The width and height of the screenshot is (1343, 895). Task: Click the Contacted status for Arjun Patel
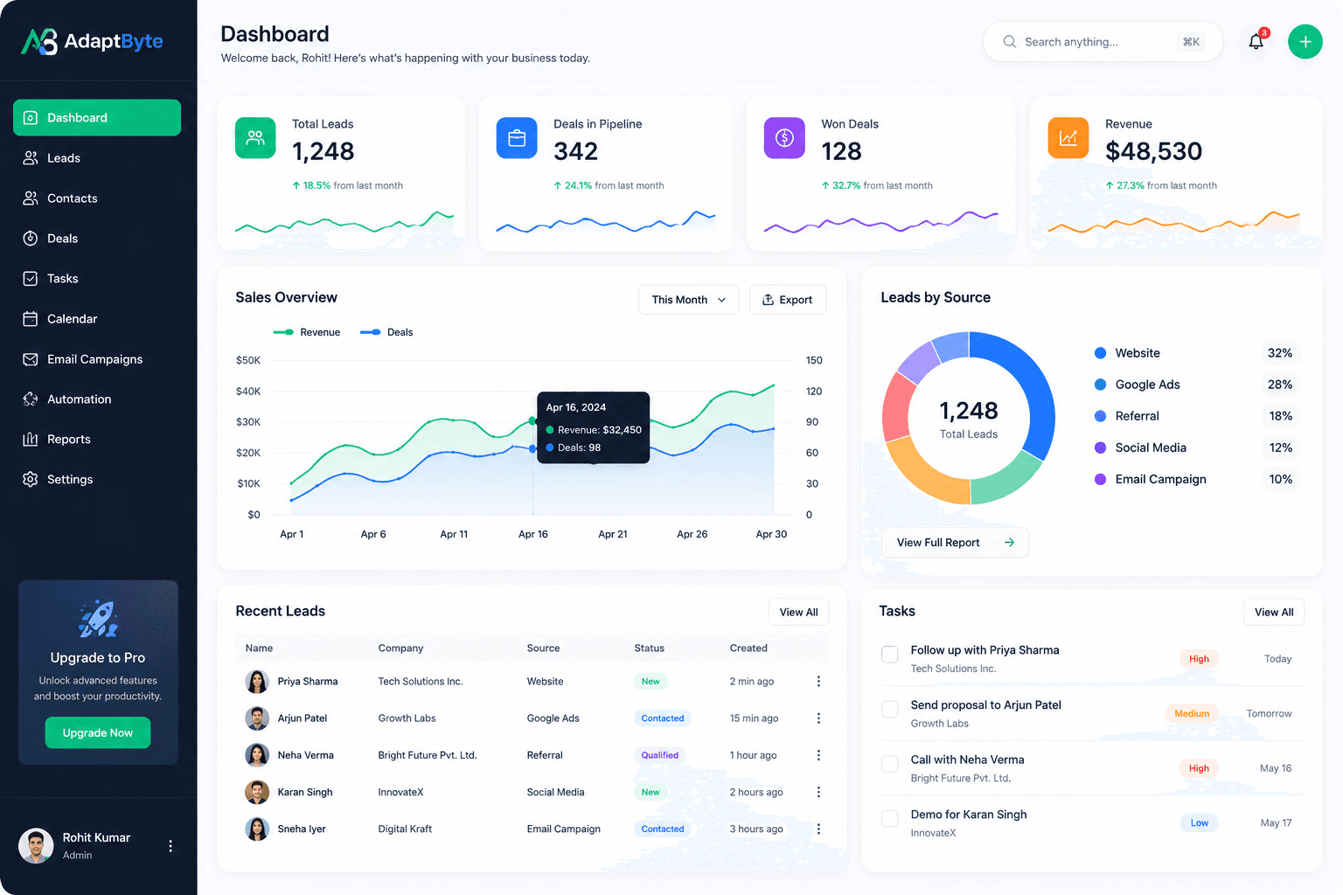(x=663, y=718)
